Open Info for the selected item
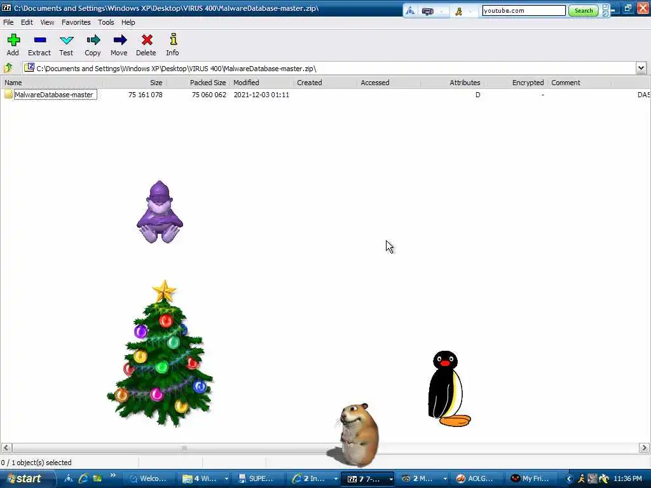Screen dimensions: 651x488 173,39
